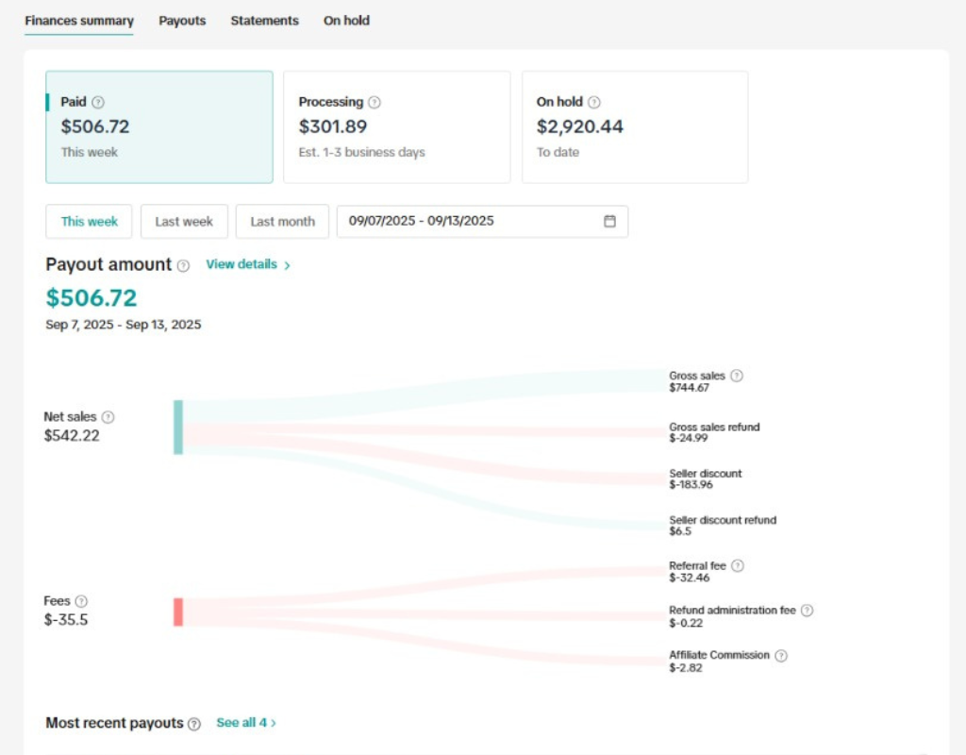Open the date range picker field
This screenshot has width=966, height=755.
pyautogui.click(x=472, y=222)
